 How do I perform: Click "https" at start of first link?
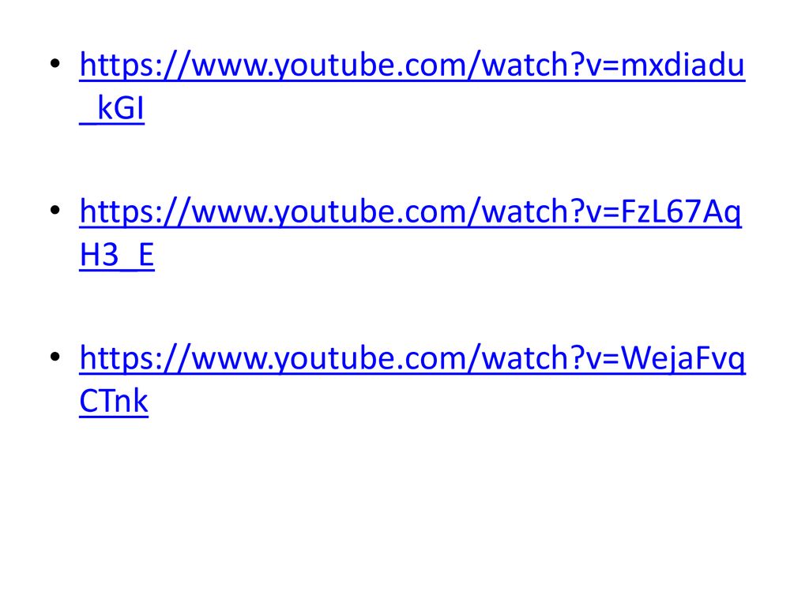117,68
